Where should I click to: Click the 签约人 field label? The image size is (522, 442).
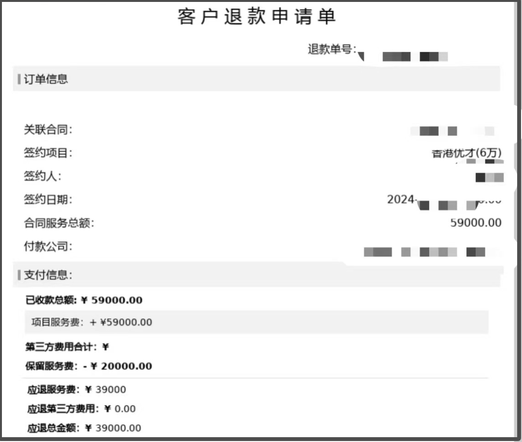tap(43, 176)
